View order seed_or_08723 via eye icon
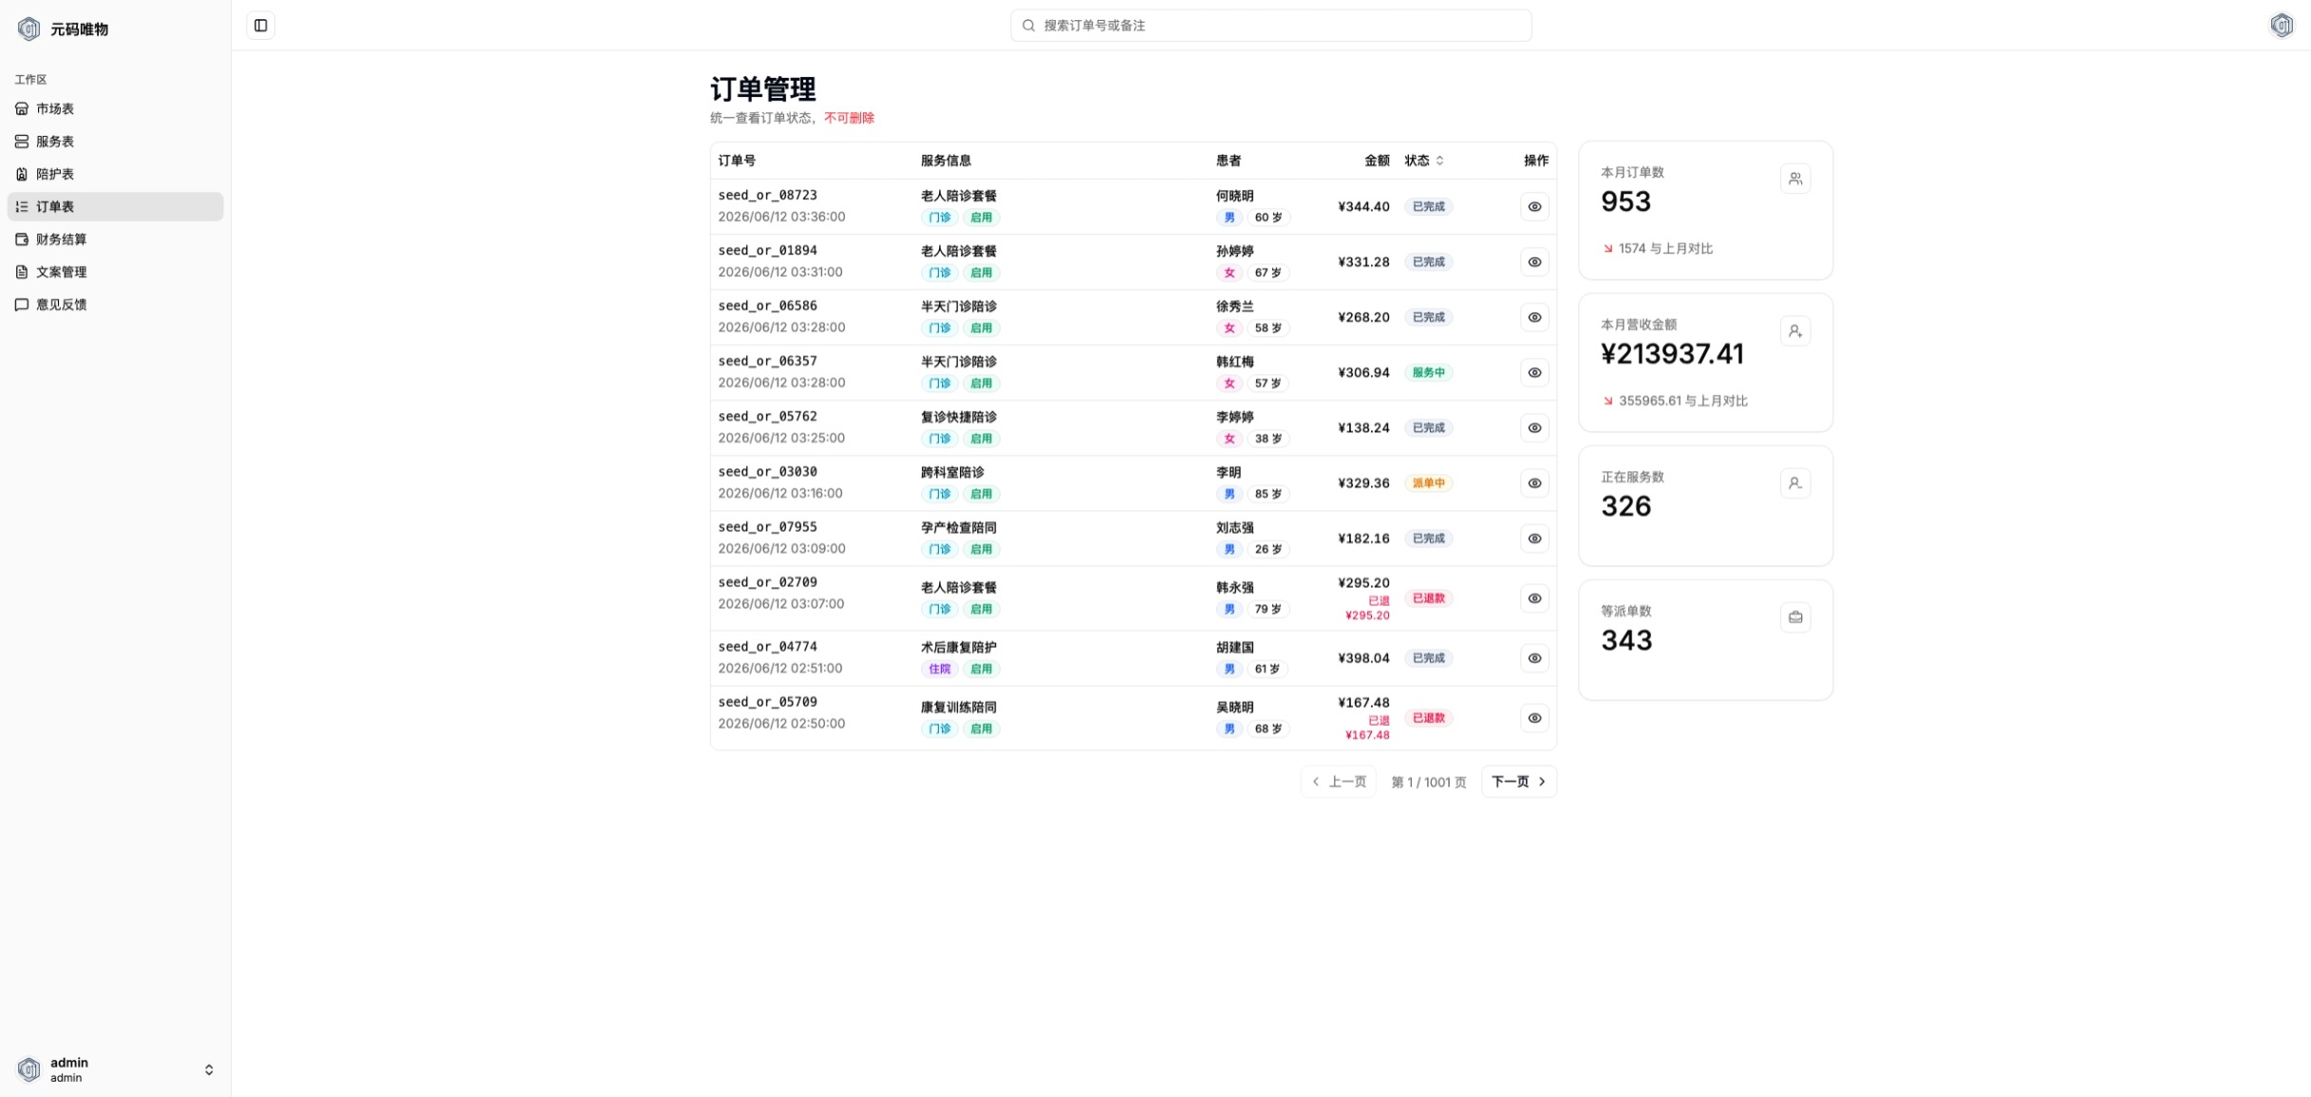The image size is (2311, 1097). point(1534,207)
